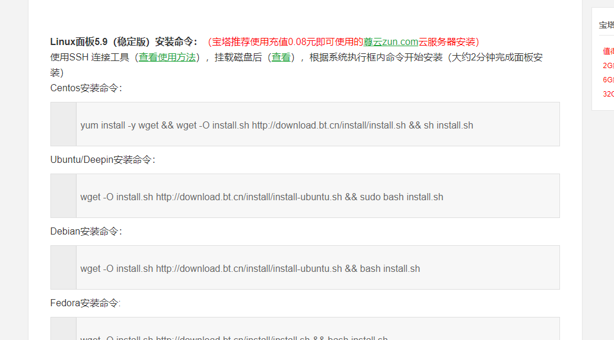Image resolution: width=614 pixels, height=340 pixels.
Task: Open the red sidebar link starting with 值得
Action: pos(608,51)
